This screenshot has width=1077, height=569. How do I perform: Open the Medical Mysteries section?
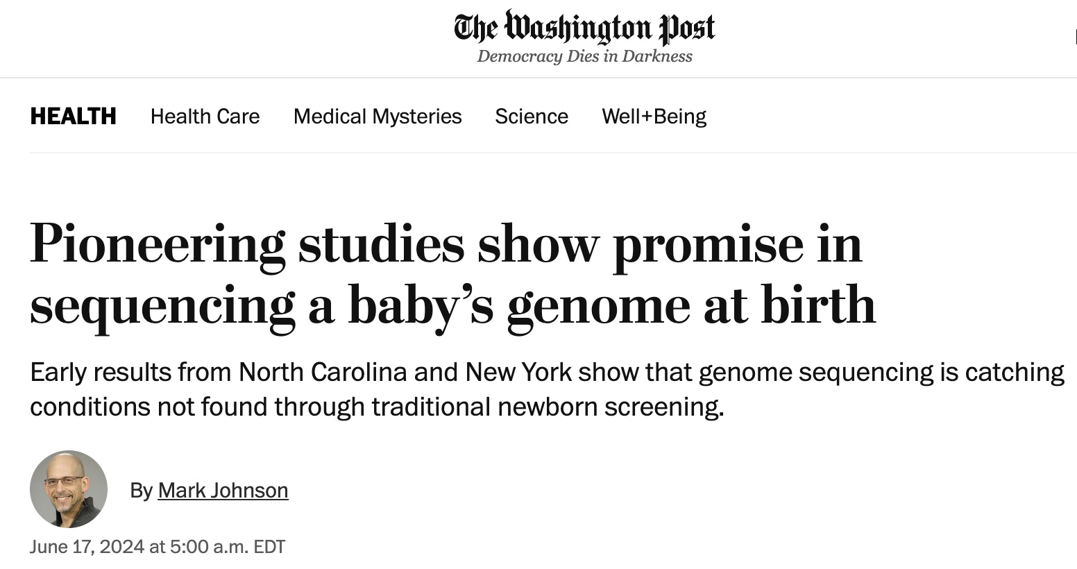coord(378,116)
